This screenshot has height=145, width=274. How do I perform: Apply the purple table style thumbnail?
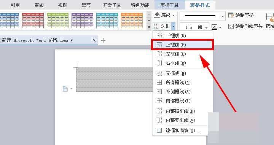coord(82,21)
